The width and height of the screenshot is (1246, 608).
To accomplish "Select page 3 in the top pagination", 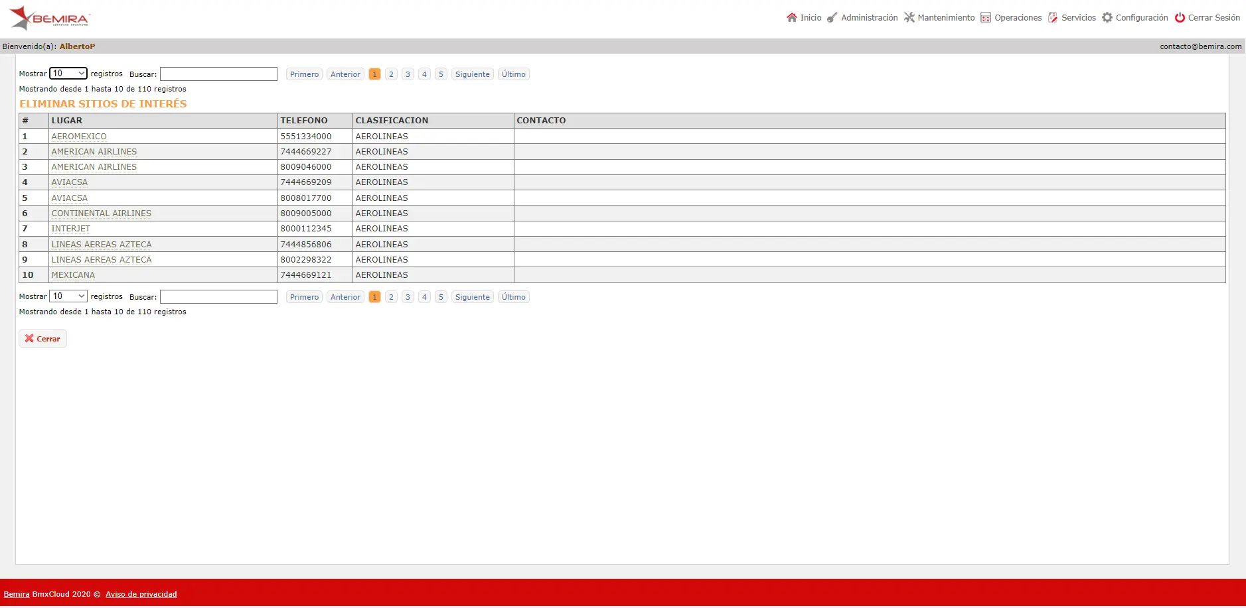I will pyautogui.click(x=408, y=74).
